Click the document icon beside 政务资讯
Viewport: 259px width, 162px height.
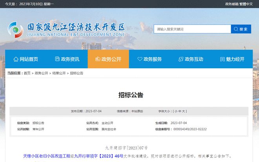point(57,59)
